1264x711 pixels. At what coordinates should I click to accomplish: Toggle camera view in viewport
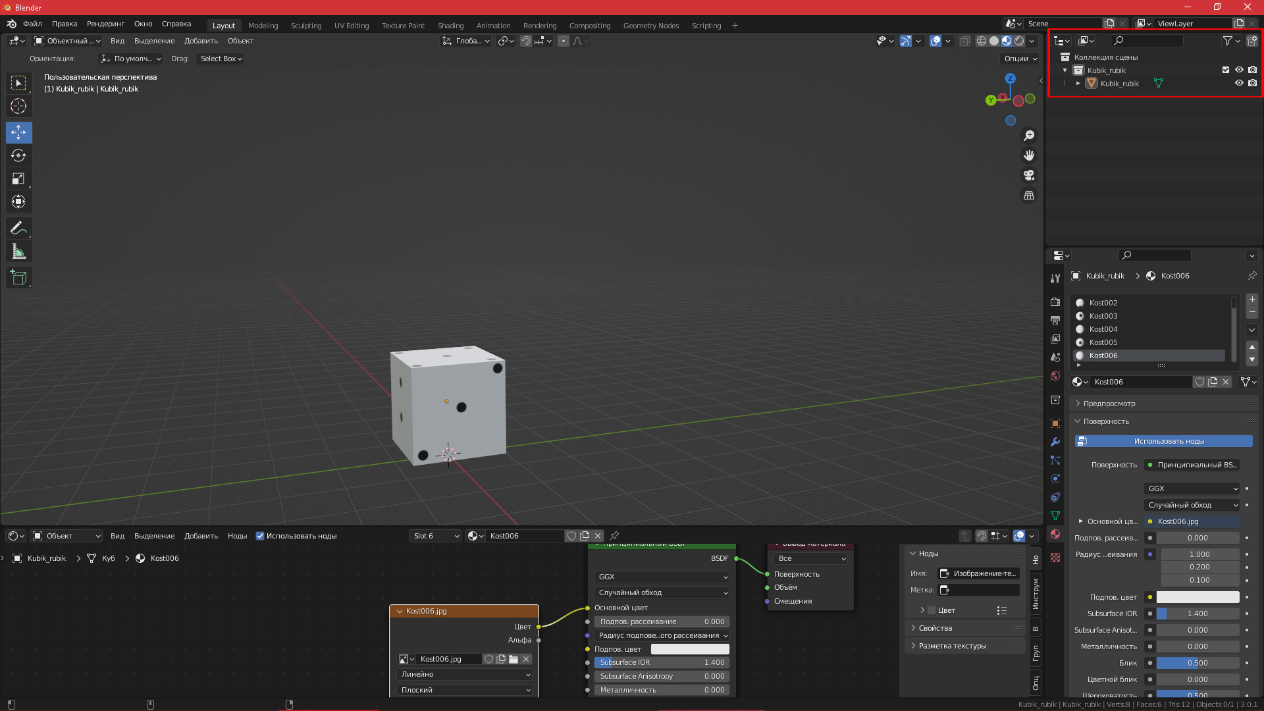tap(1028, 176)
